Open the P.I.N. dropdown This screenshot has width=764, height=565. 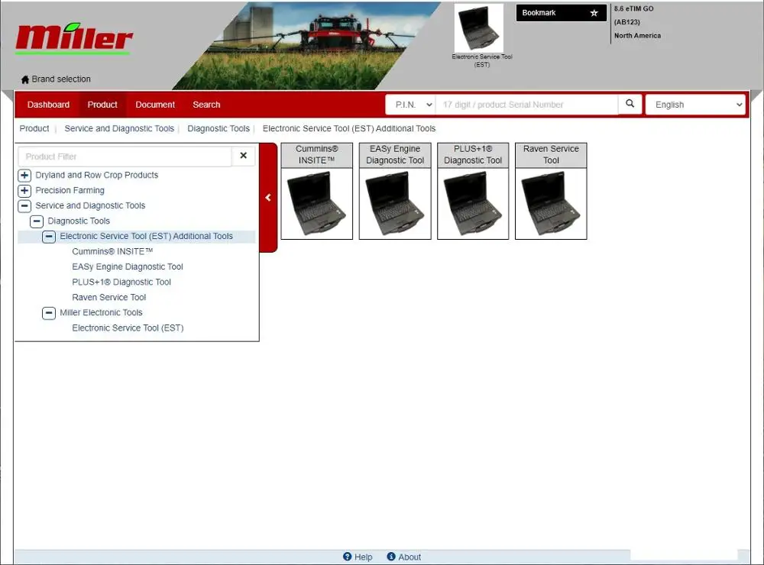click(411, 105)
